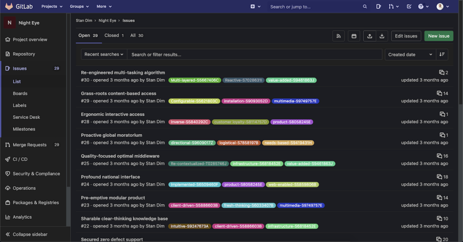Open the merge requests top bar dropdown

click(394, 6)
